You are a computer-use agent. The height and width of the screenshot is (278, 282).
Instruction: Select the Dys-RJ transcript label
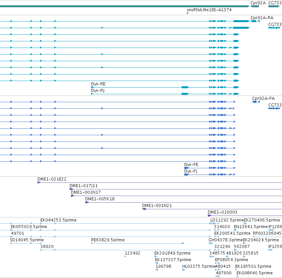tap(98, 91)
